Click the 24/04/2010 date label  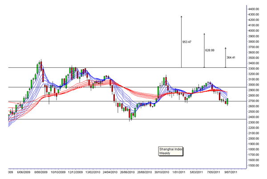tap(110, 172)
